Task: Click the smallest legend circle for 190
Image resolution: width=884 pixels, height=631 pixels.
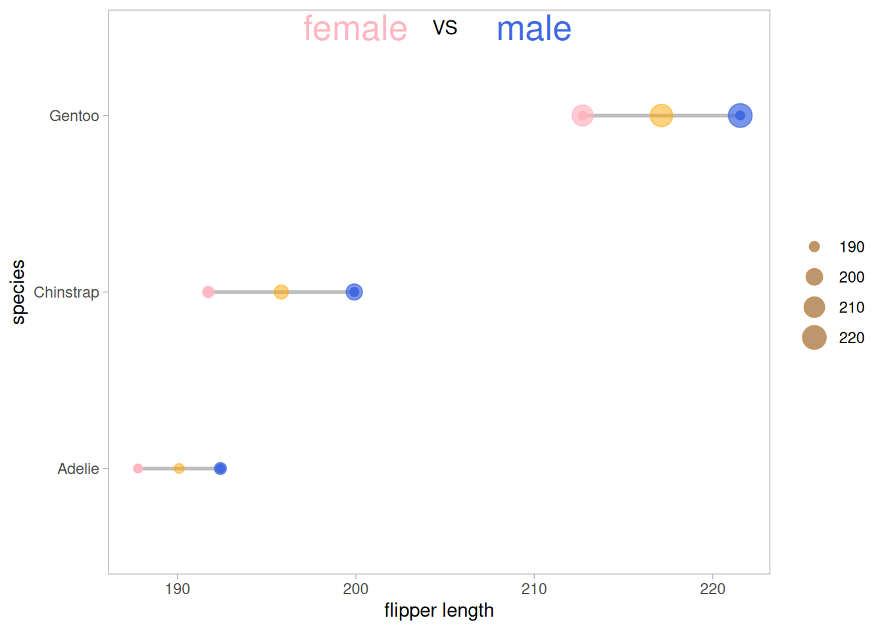Action: point(814,246)
